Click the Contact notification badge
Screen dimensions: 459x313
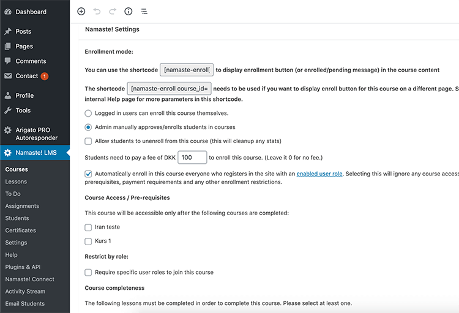click(x=45, y=76)
